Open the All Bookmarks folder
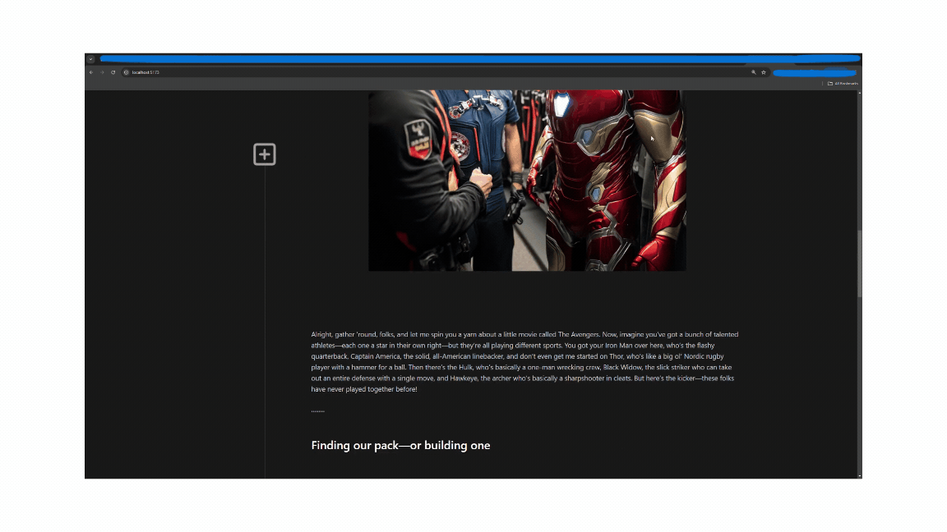The image size is (947, 532). tap(843, 83)
